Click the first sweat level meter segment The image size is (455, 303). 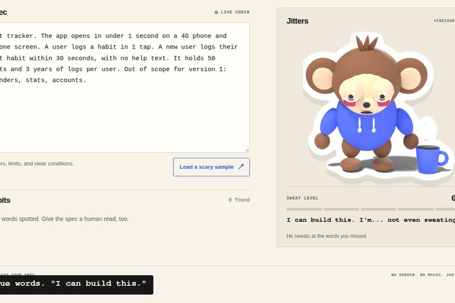[304, 209]
